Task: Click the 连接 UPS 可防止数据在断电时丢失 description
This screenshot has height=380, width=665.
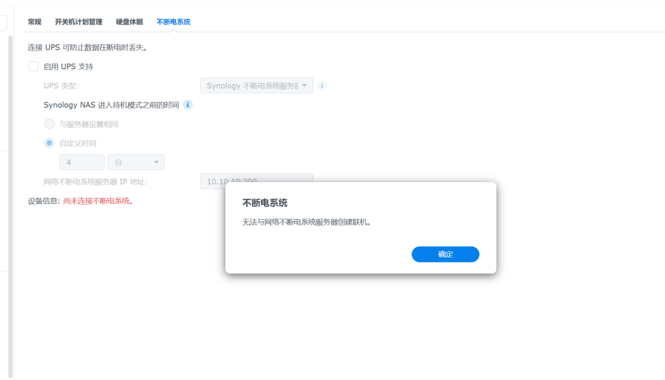Action: (87, 47)
